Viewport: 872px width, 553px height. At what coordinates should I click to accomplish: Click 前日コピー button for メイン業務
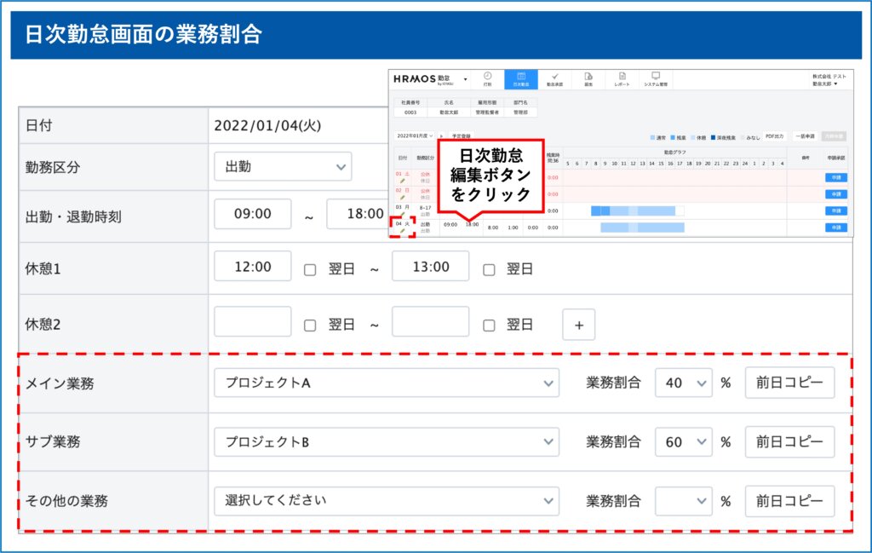[789, 383]
